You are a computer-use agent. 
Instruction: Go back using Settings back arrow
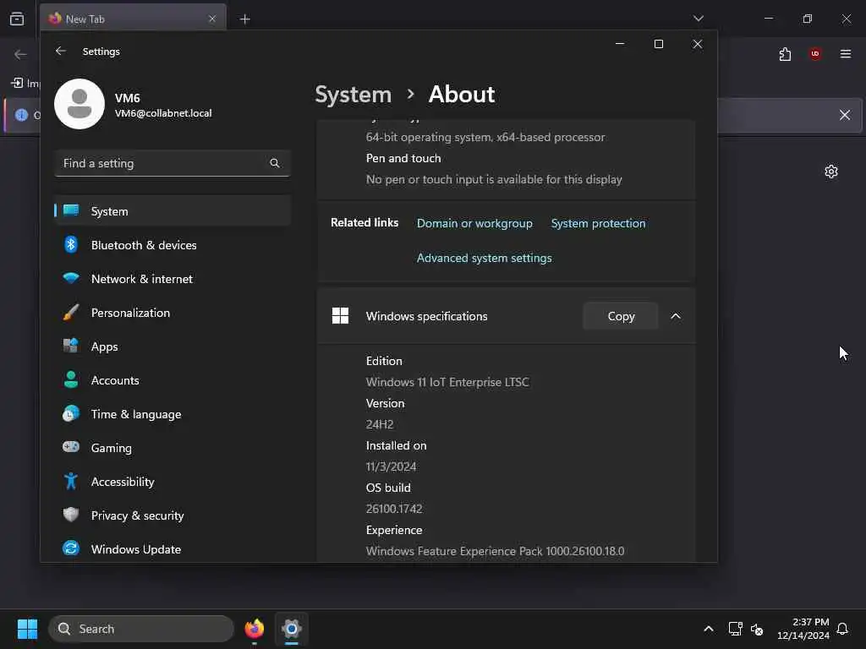click(61, 51)
